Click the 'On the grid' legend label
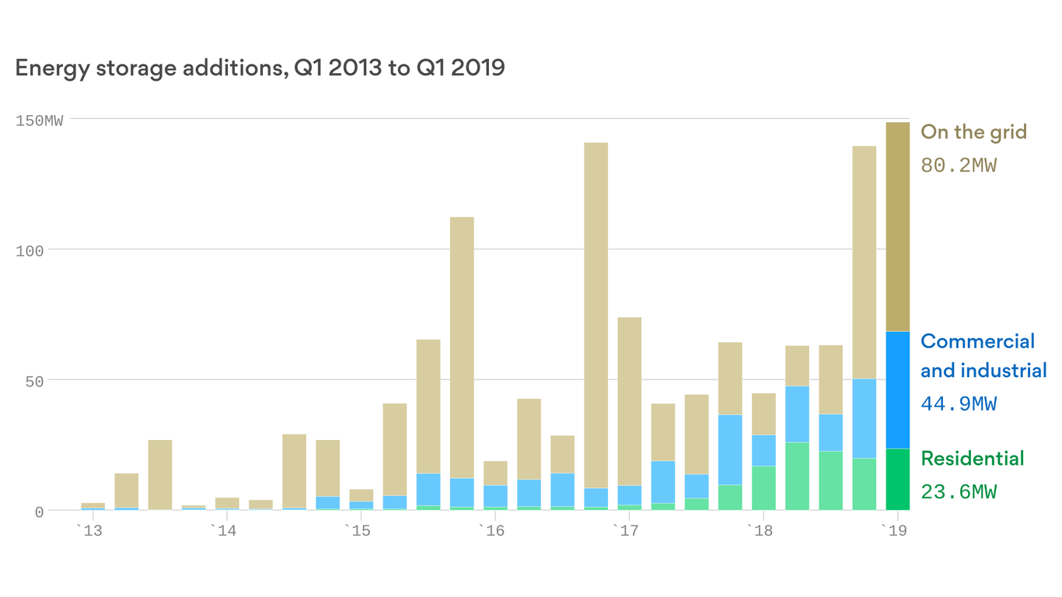Image resolution: width=1062 pixels, height=597 pixels. coord(973,132)
